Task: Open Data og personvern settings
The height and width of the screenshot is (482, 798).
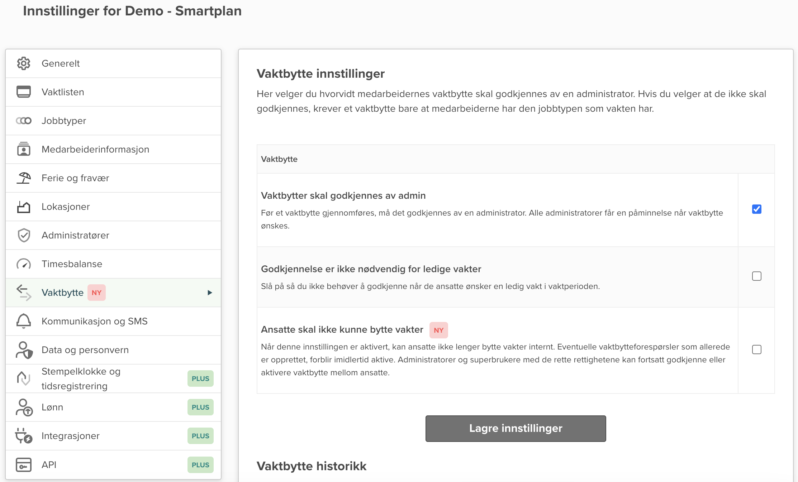Action: [85, 350]
